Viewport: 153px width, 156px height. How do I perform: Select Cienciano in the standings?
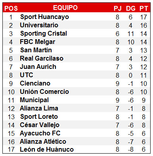point(35,83)
